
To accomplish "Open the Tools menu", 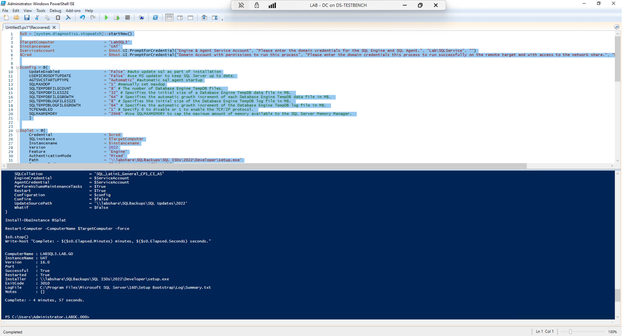I will tap(41, 11).
